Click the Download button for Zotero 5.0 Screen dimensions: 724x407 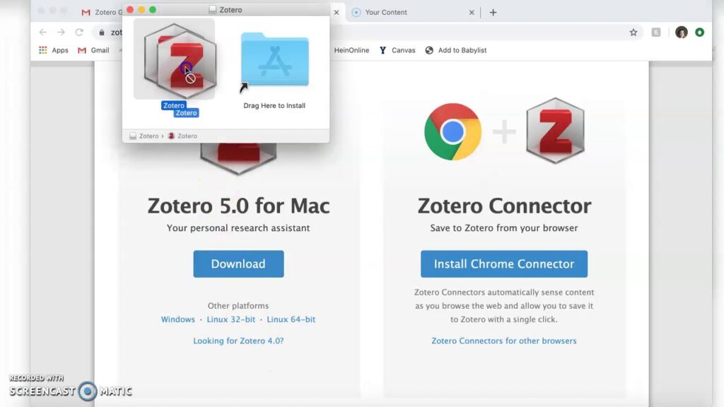coord(239,264)
